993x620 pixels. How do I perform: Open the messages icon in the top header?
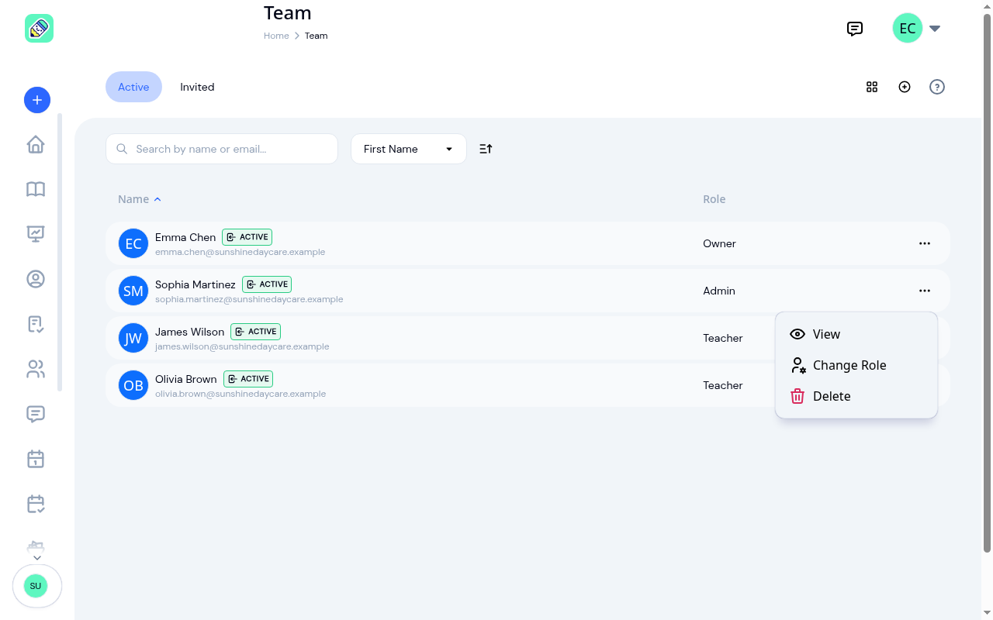tap(855, 29)
